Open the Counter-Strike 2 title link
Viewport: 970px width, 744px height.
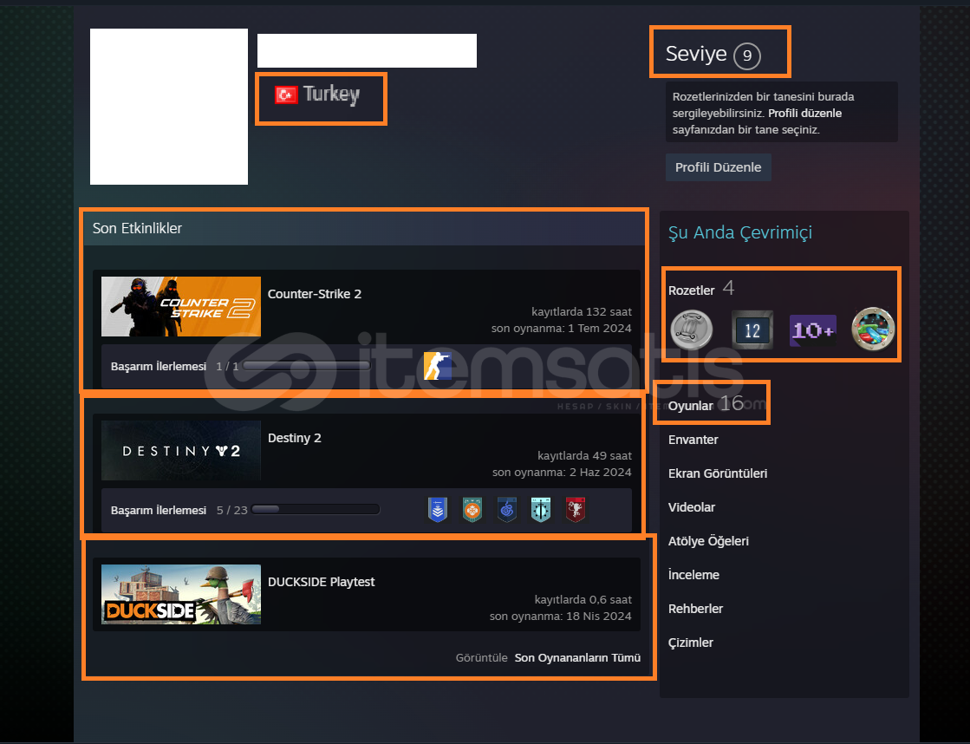(315, 294)
